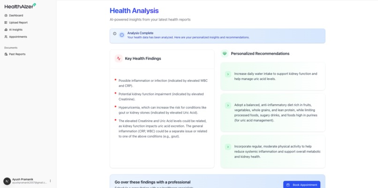Click the HealthAIzer logo

(x=20, y=6)
